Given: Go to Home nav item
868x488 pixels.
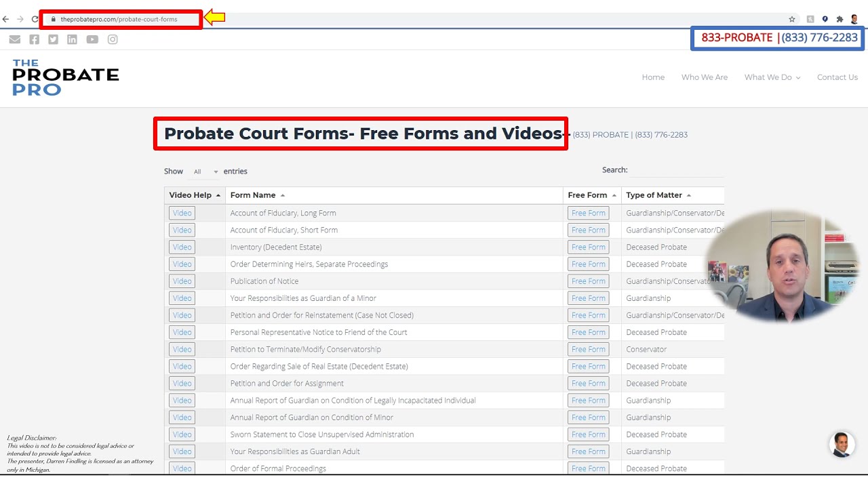Looking at the screenshot, I should (x=653, y=77).
